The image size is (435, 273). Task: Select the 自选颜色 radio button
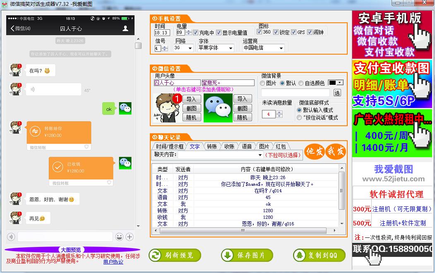click(x=301, y=83)
